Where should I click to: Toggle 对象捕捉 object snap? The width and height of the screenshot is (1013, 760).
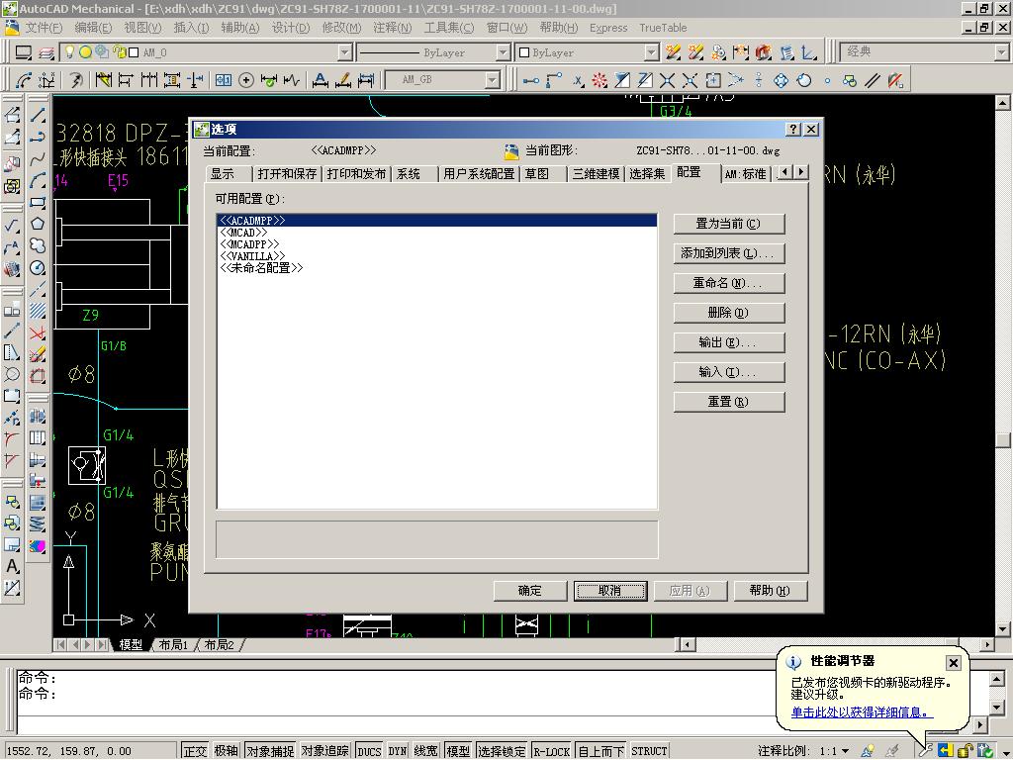pyautogui.click(x=270, y=751)
